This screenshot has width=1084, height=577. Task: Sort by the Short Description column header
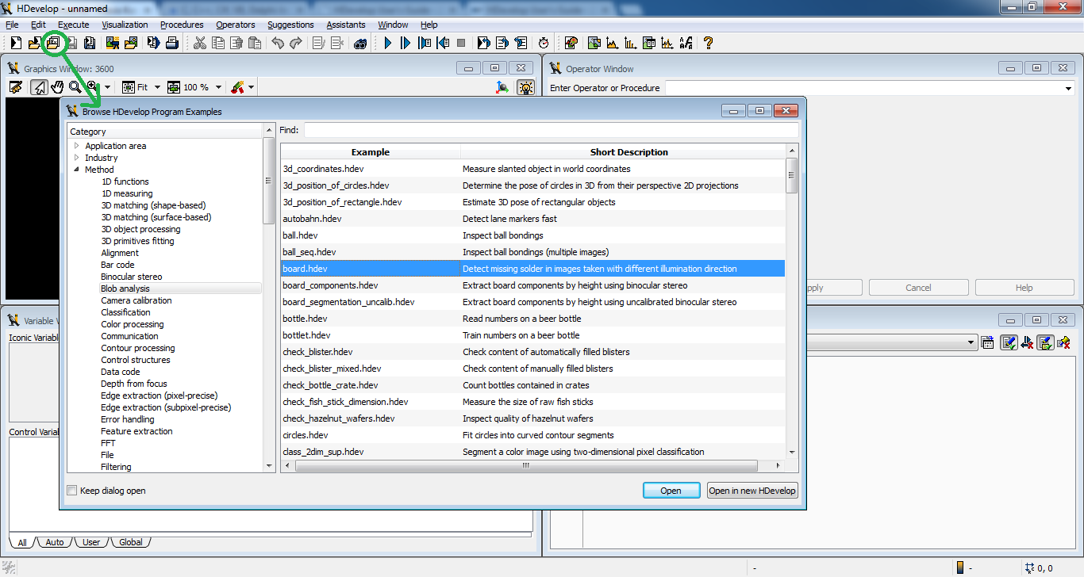click(628, 152)
